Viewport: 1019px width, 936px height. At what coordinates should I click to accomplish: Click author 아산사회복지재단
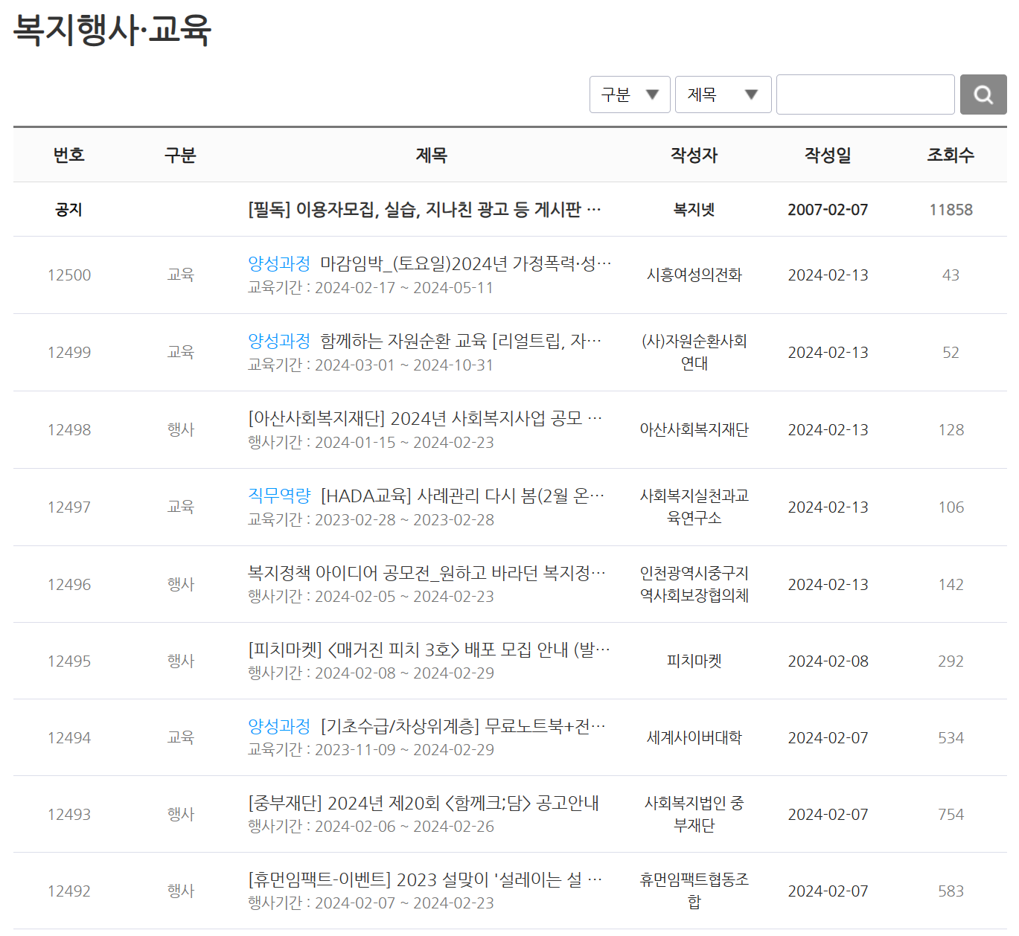pyautogui.click(x=694, y=430)
